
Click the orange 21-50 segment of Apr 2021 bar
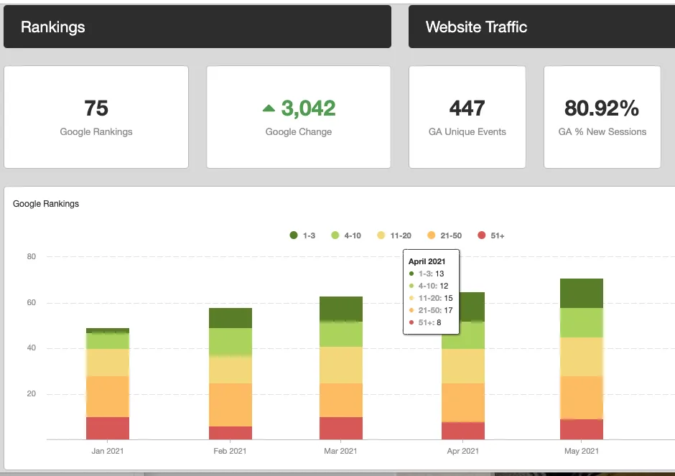[463, 403]
